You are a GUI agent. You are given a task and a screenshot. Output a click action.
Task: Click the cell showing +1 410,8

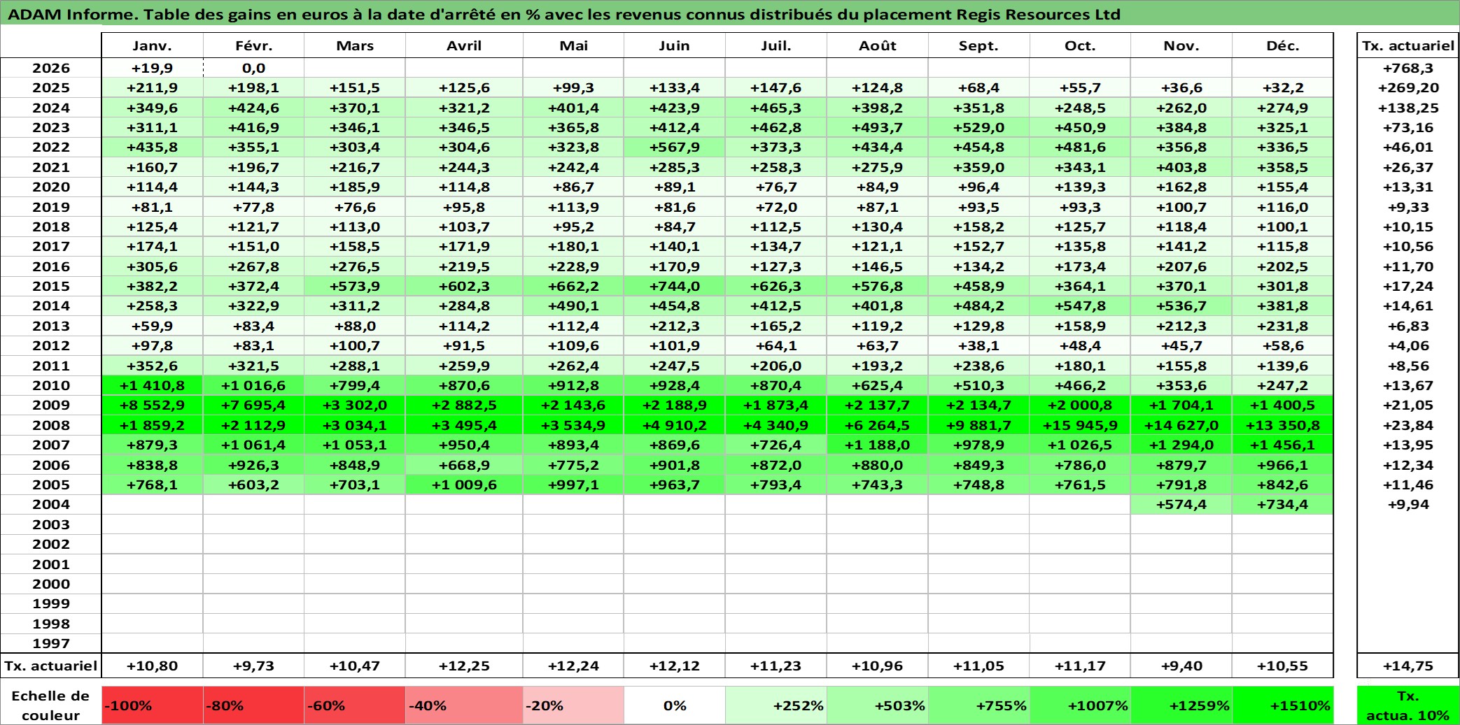(152, 385)
